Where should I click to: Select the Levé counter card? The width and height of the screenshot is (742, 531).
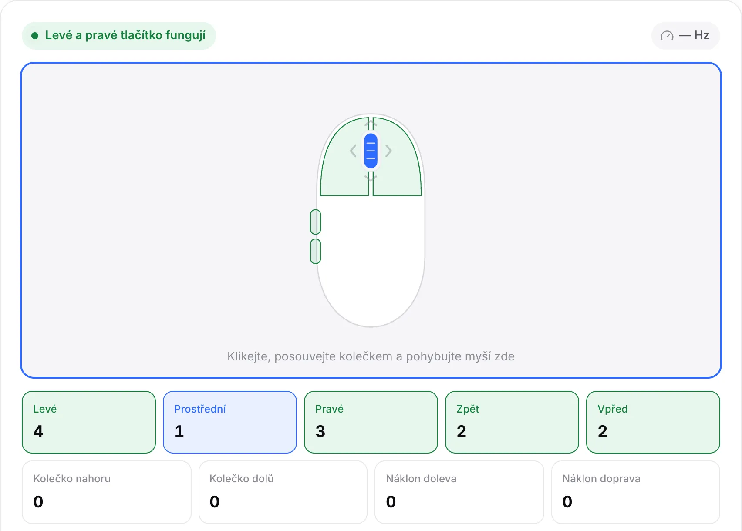[x=89, y=422]
